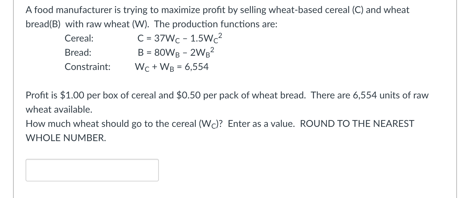Click the phrase 'Enter as a value.'
The image size is (473, 198).
261,124
